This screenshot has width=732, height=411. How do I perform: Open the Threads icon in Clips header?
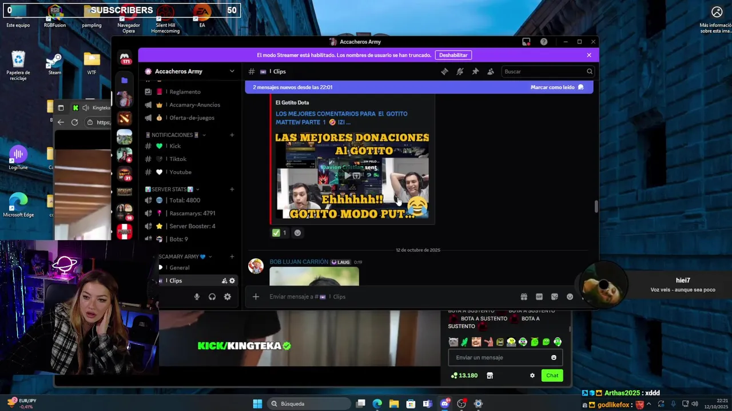(444, 71)
